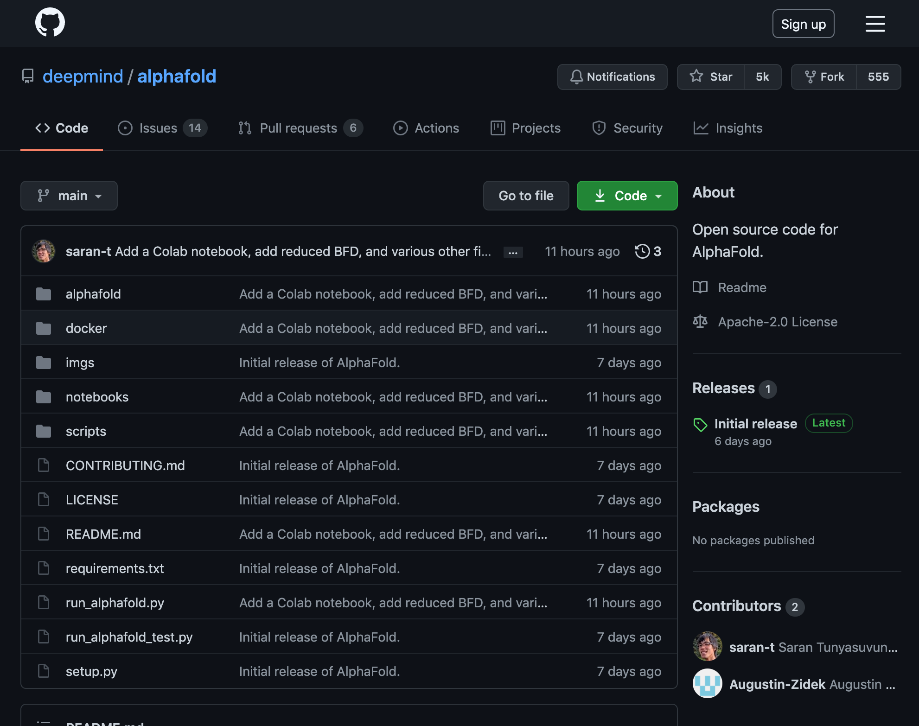The image size is (919, 726).
Task: Open the setup.py file
Action: pyautogui.click(x=91, y=671)
